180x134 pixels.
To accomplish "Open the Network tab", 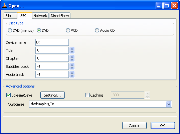I will [40, 16].
